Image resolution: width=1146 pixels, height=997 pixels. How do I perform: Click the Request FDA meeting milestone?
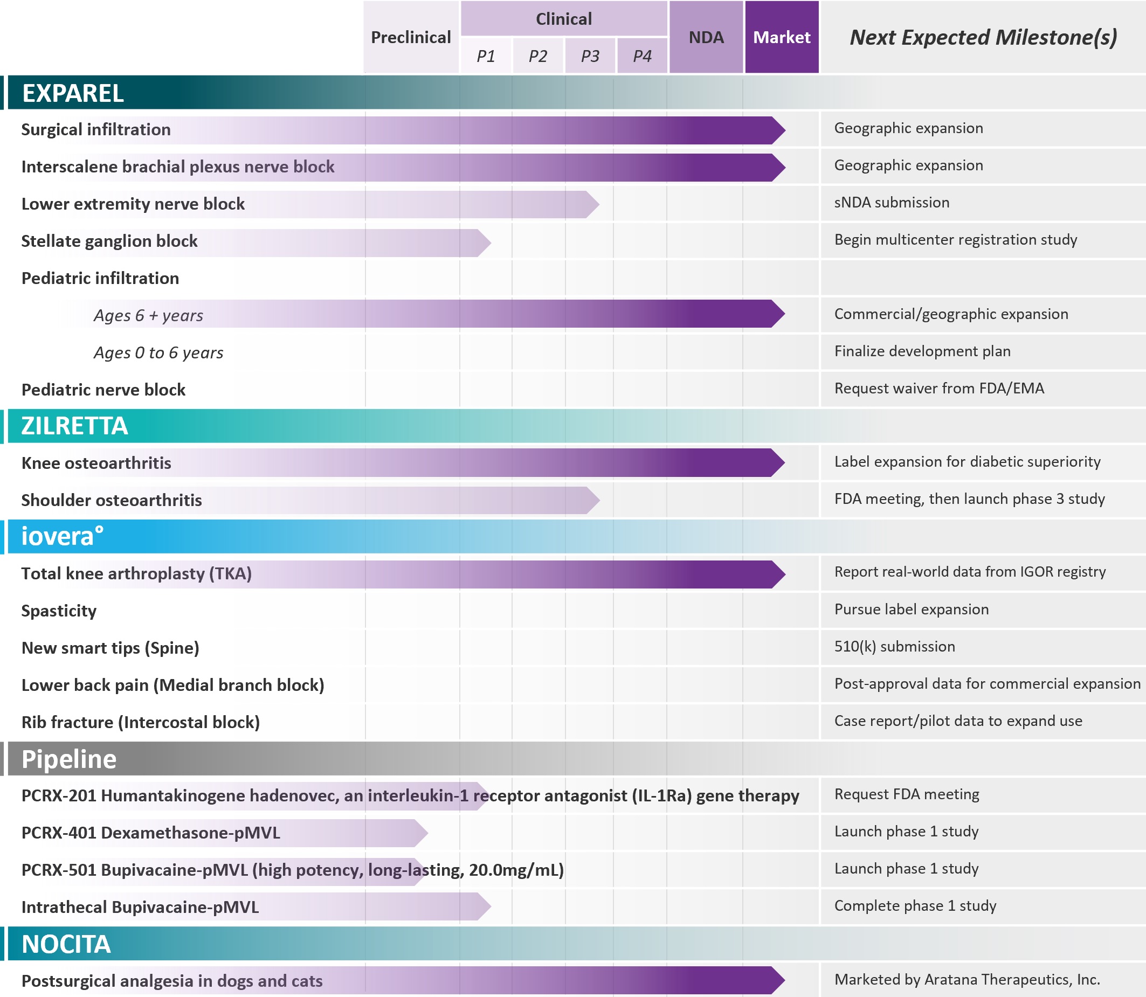[907, 794]
